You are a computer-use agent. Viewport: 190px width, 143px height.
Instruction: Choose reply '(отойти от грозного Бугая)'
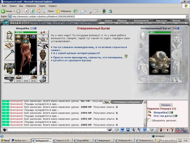[x=72, y=60]
